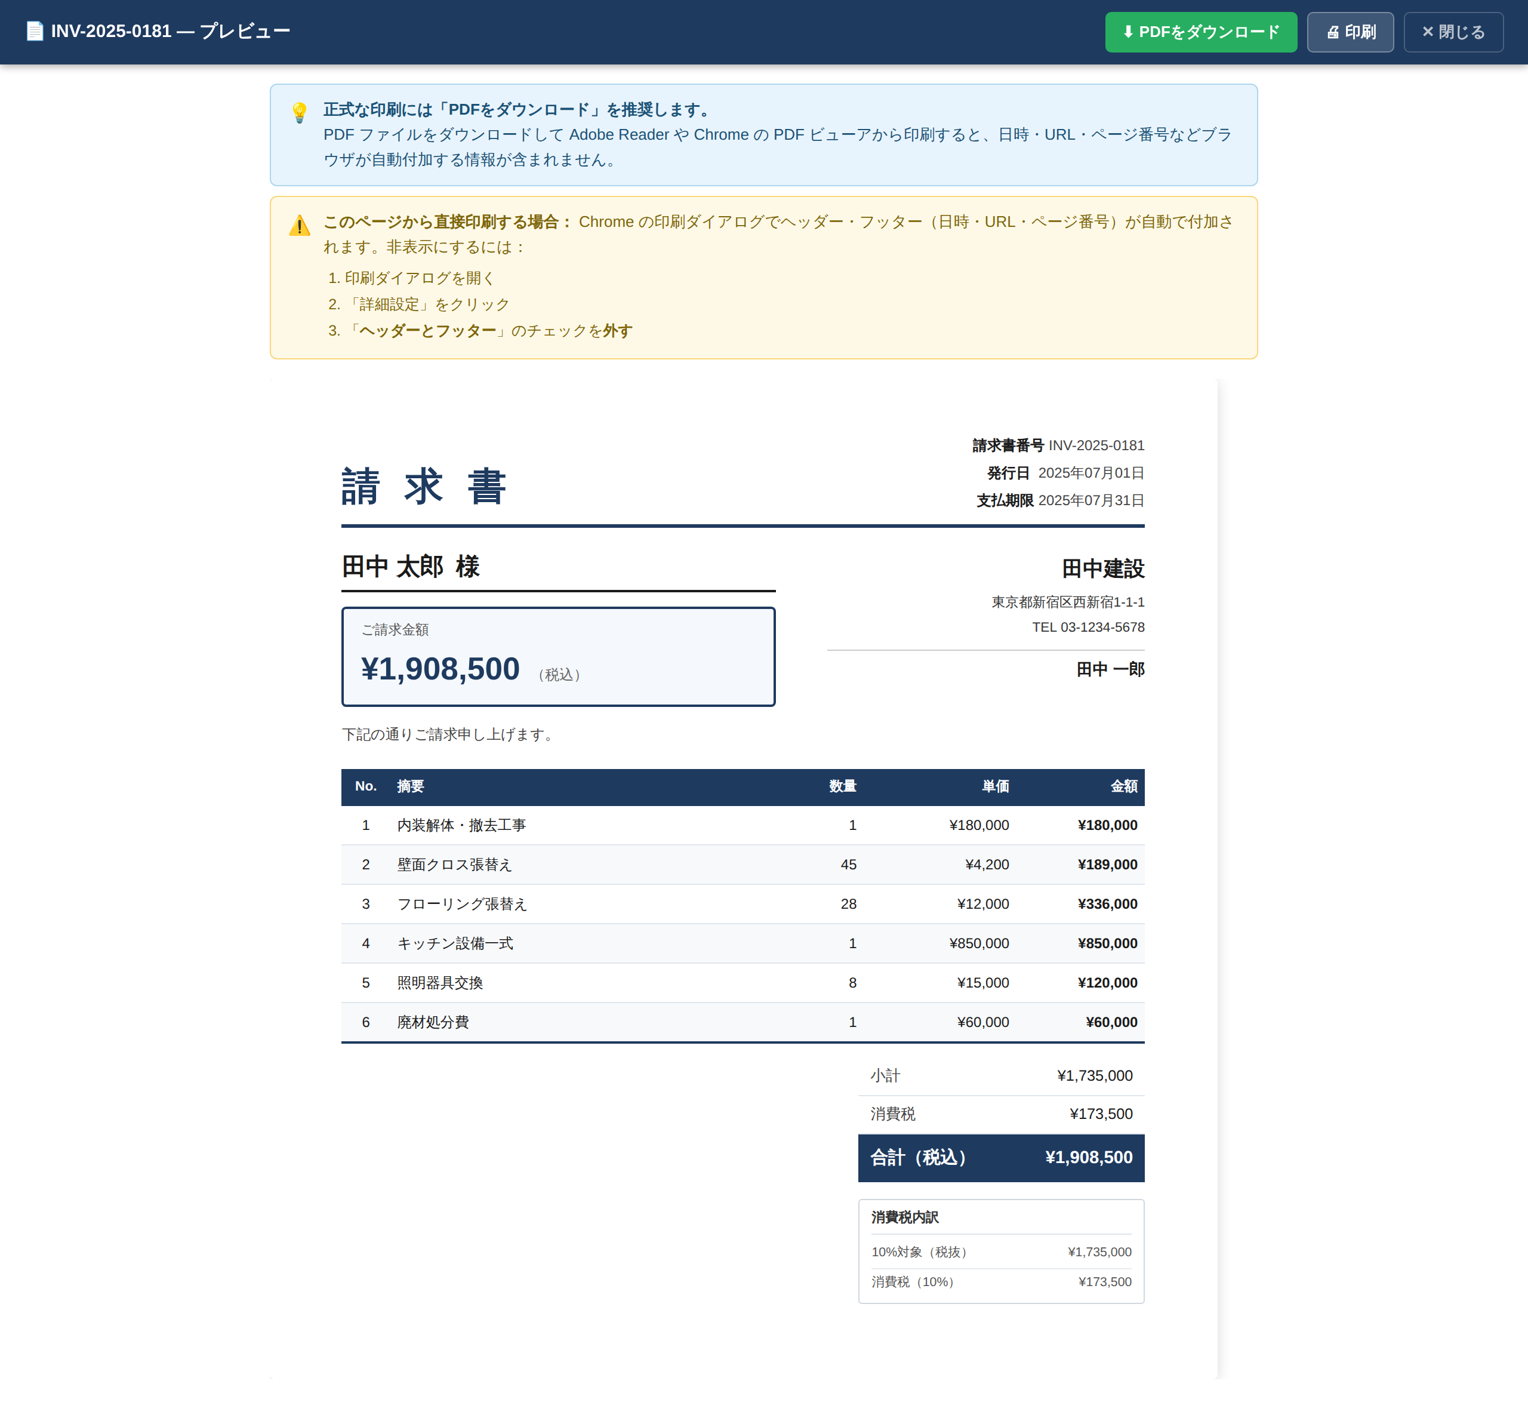Click the 印刷 button
The height and width of the screenshot is (1427, 1528).
1350,32
